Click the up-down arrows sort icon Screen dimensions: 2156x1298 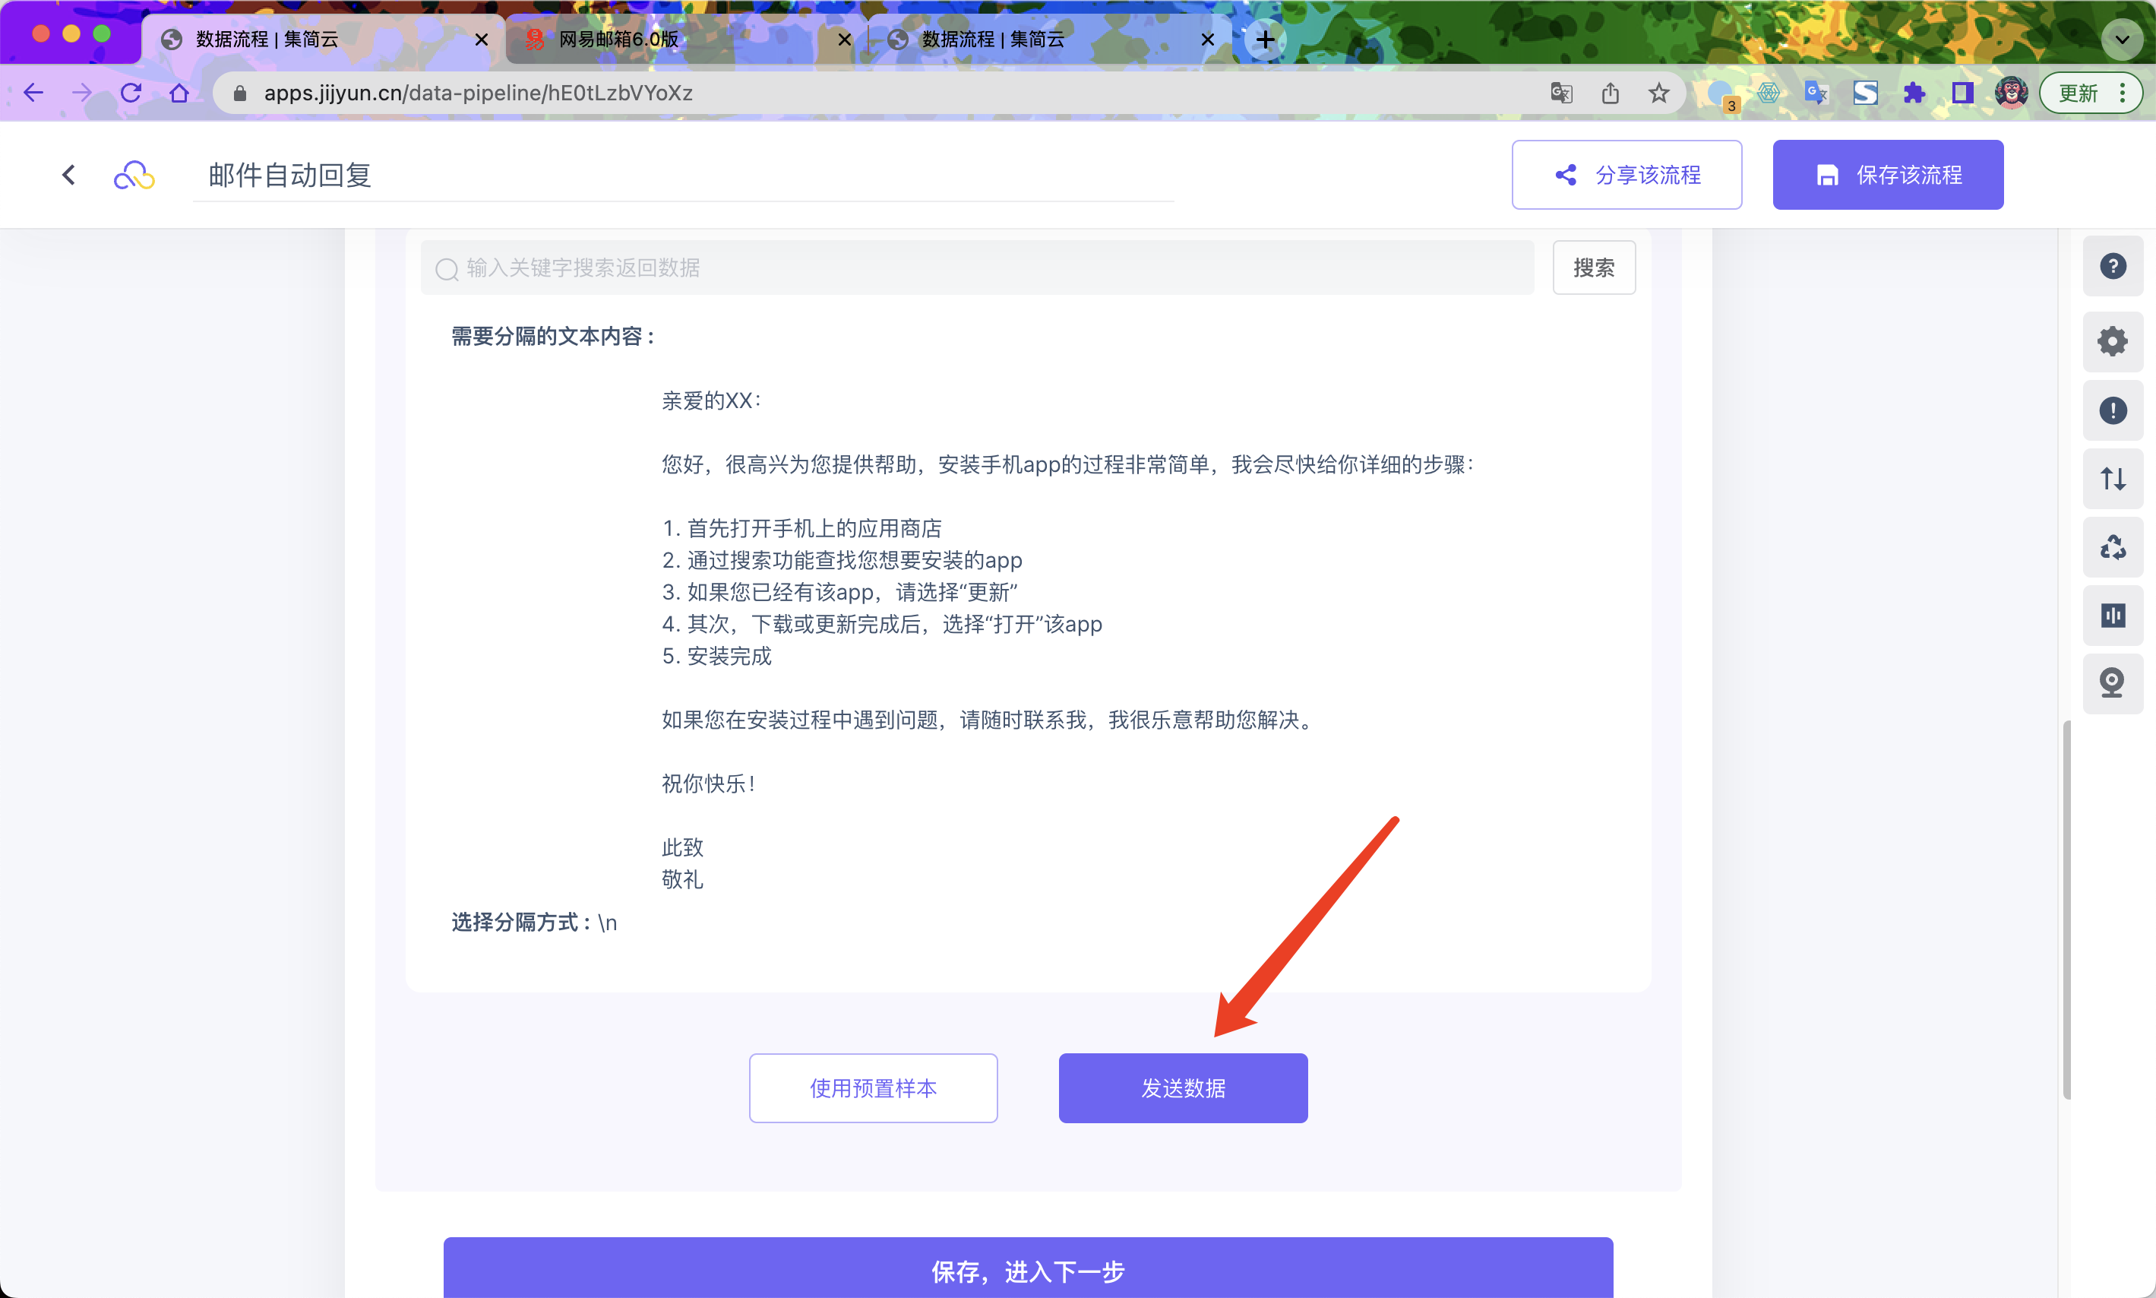coord(2112,479)
